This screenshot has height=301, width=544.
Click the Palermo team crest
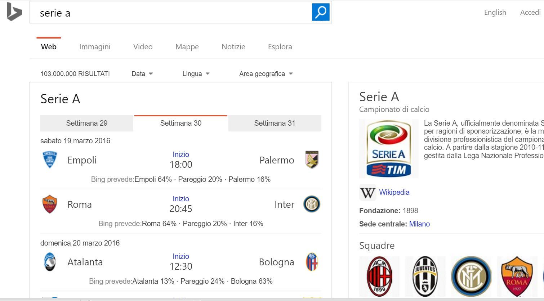tap(312, 160)
